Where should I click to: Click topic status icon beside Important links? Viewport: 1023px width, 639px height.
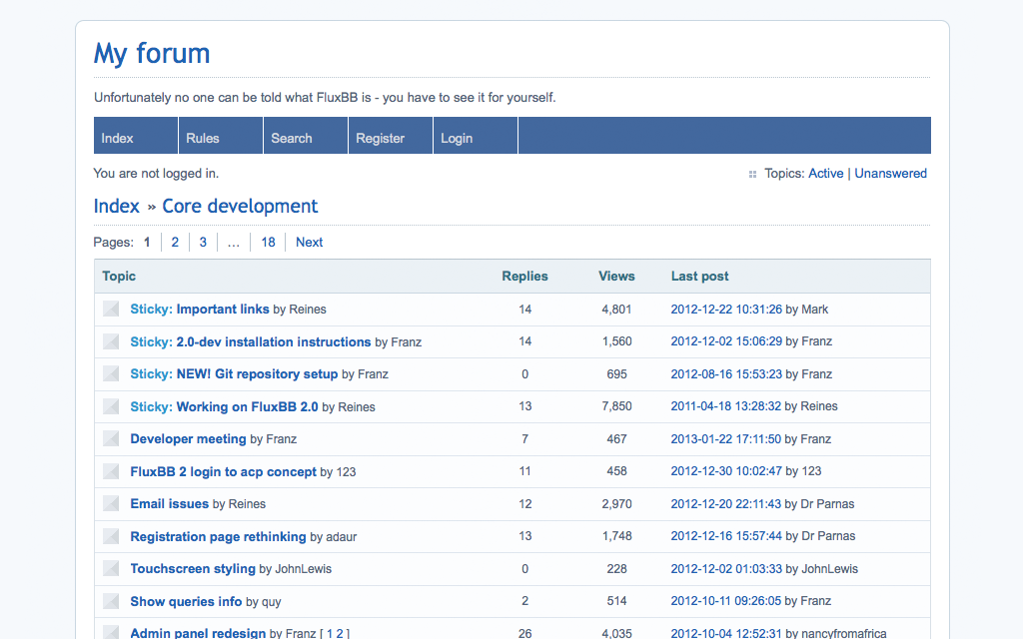click(111, 310)
